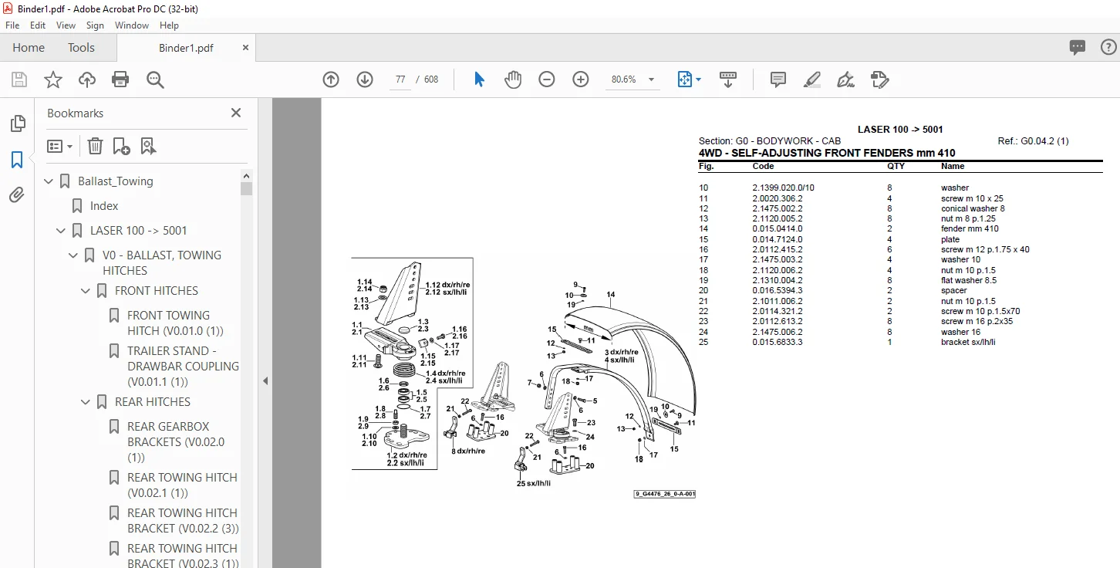
Task: Collapse the Ballast_Towing bookmark
Action: tap(49, 181)
